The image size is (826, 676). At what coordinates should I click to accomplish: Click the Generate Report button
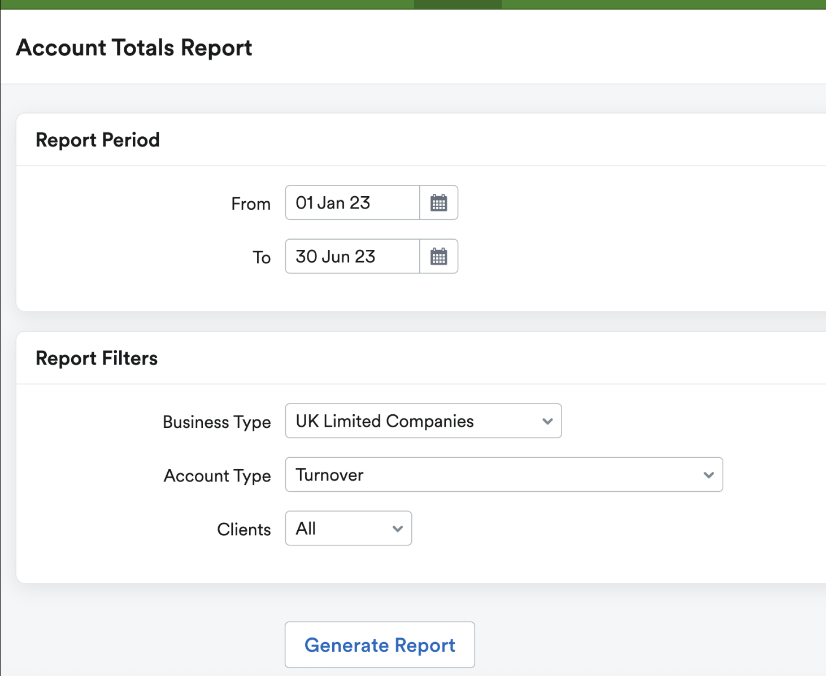tap(380, 645)
